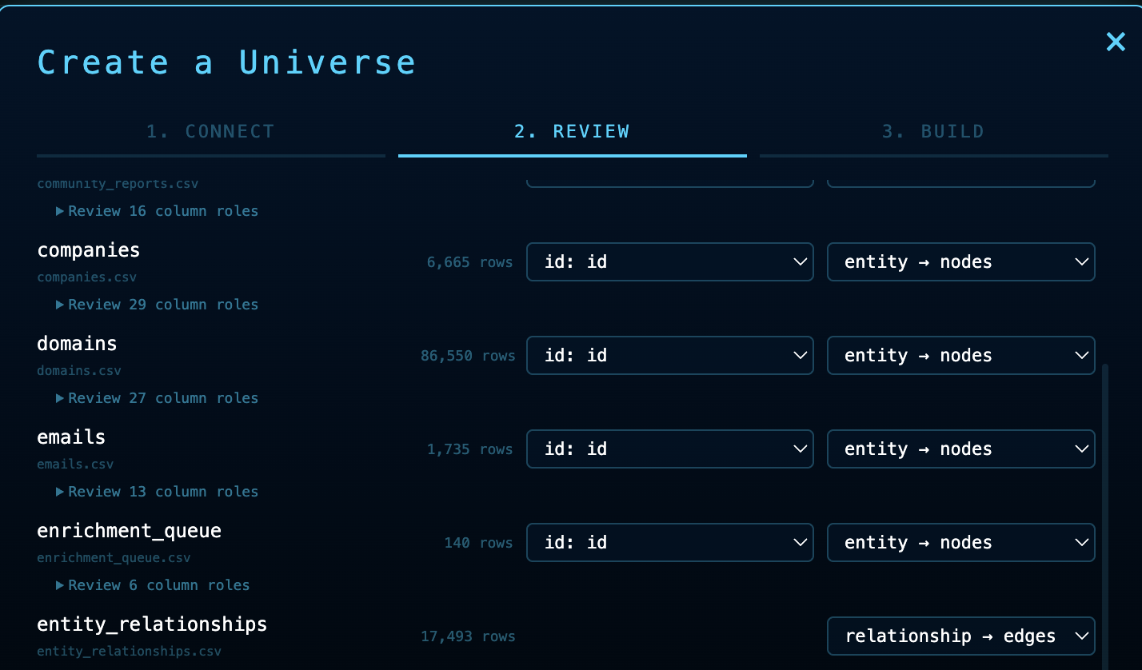Click the domains table name
This screenshot has height=670, width=1142.
tap(77, 344)
